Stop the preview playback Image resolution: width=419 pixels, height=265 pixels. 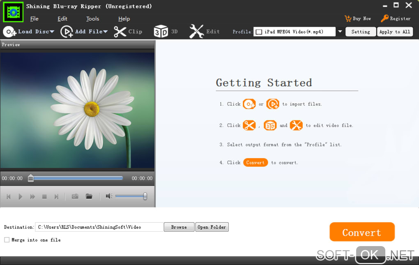point(44,197)
